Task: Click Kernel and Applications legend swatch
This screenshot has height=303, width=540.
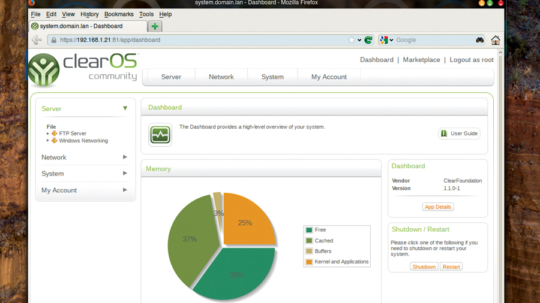Action: [309, 262]
